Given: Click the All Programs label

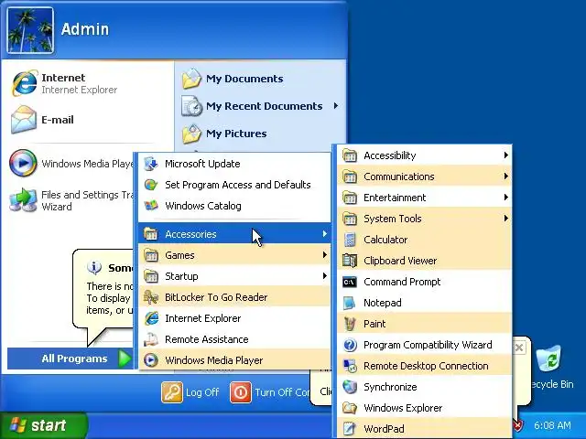Looking at the screenshot, I should [74, 359].
